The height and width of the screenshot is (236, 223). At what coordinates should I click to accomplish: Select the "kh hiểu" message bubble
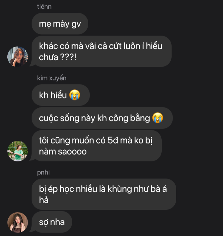[61, 95]
